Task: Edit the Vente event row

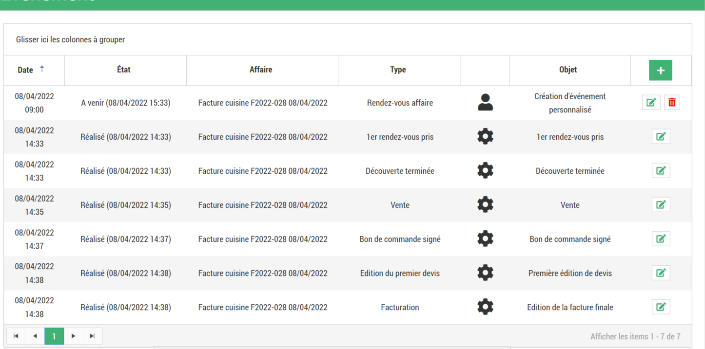Action: click(x=661, y=205)
